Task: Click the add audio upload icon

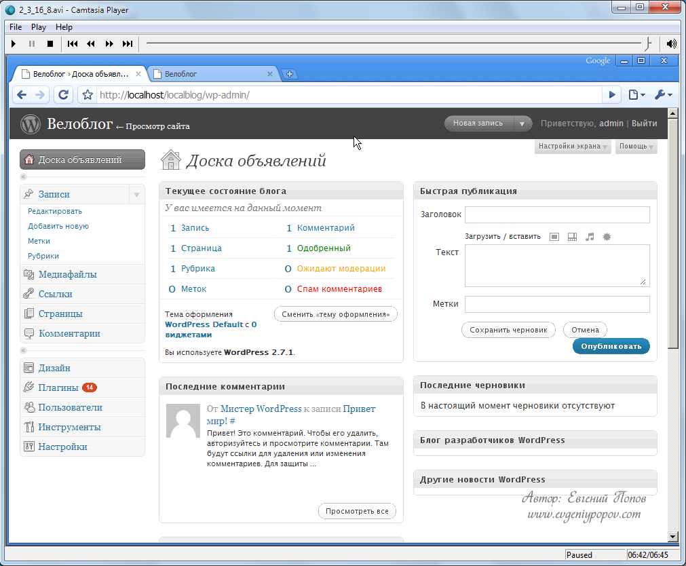Action: pos(590,237)
